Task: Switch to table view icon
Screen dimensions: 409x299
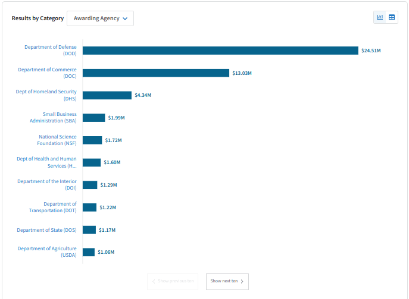Action: (x=392, y=17)
